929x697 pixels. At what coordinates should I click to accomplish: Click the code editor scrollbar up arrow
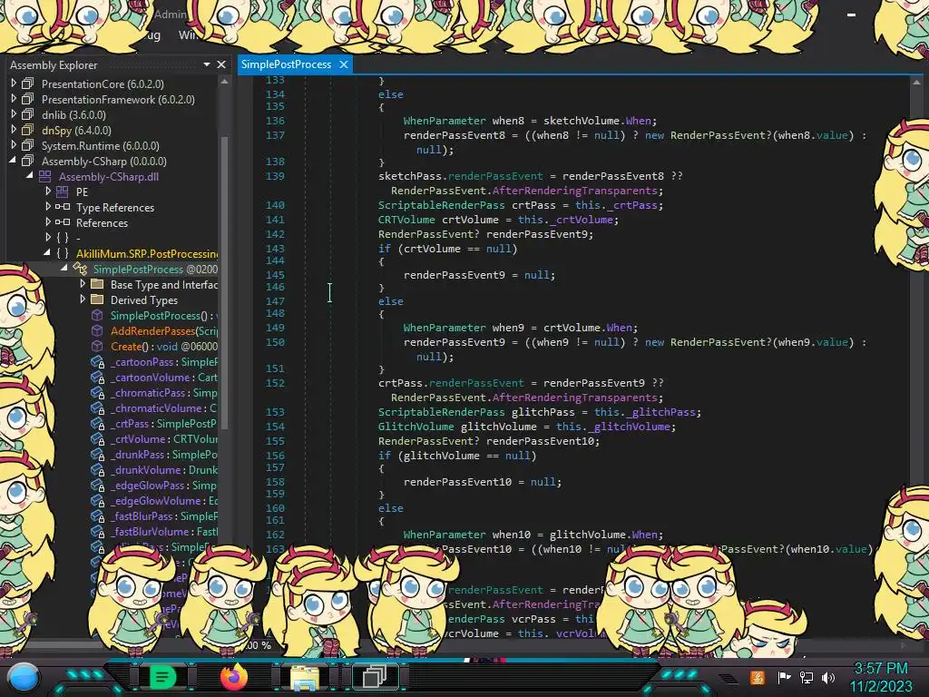click(916, 83)
